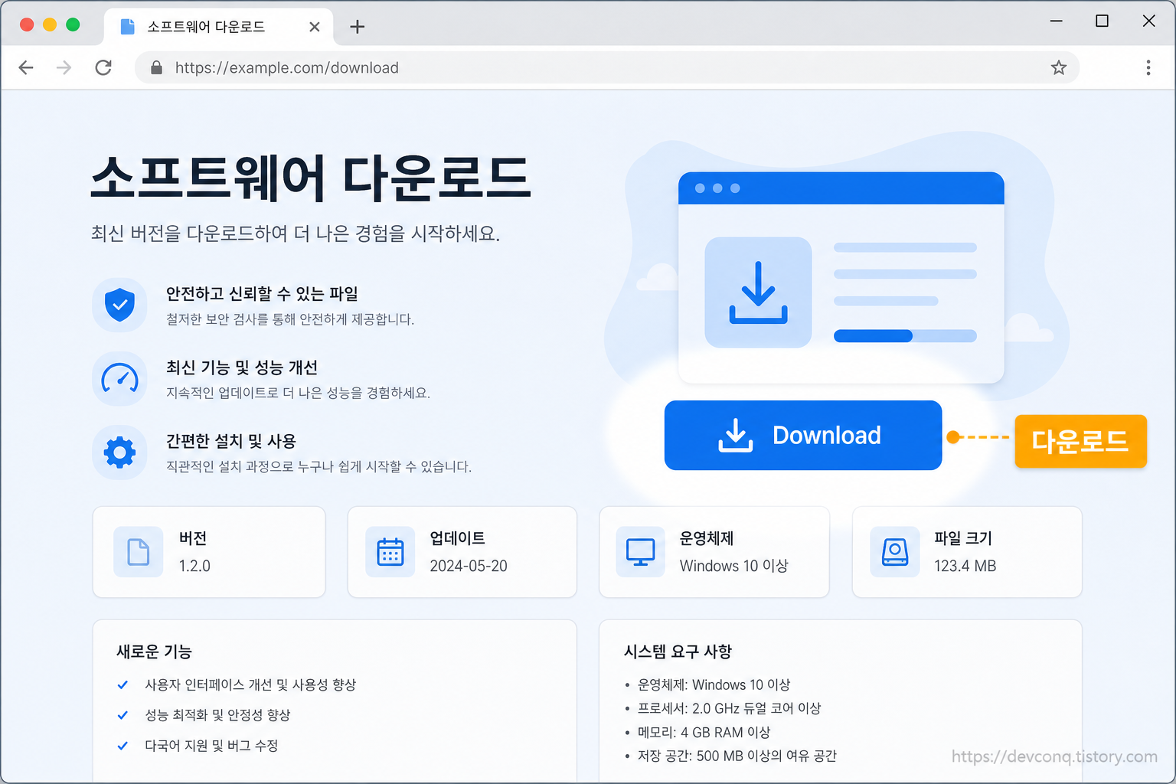Click the version value 1.2.0
1176x784 pixels.
[x=194, y=566]
